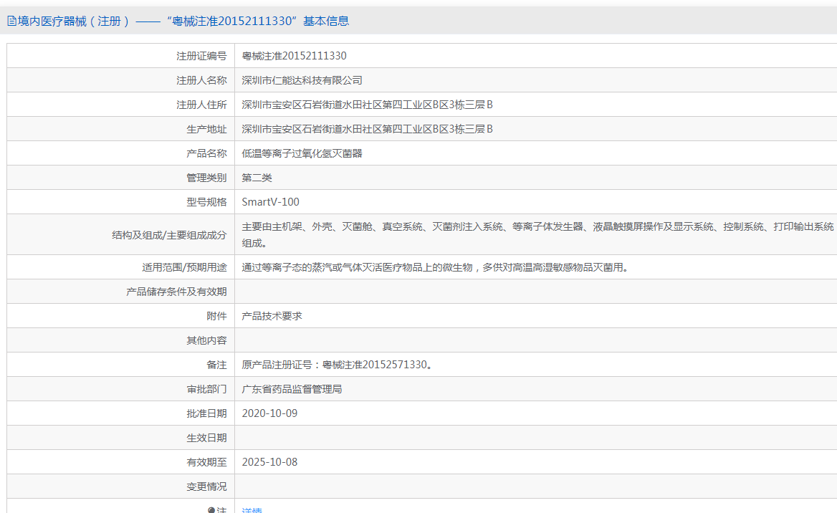The width and height of the screenshot is (837, 513).
Task: Select the model spec SmartV-100
Action: click(270, 202)
